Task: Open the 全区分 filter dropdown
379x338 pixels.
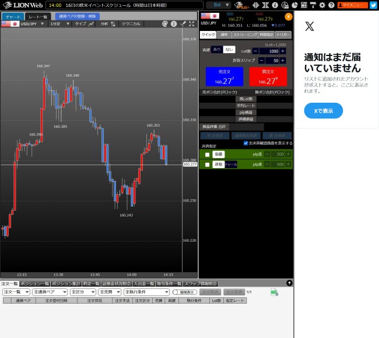Action: [83, 292]
